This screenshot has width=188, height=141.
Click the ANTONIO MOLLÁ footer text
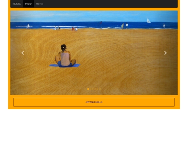(94, 102)
